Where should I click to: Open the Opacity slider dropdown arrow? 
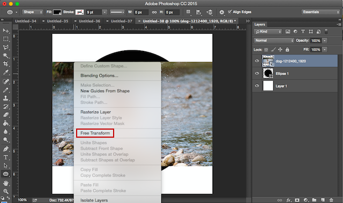pyautogui.click(x=325, y=41)
